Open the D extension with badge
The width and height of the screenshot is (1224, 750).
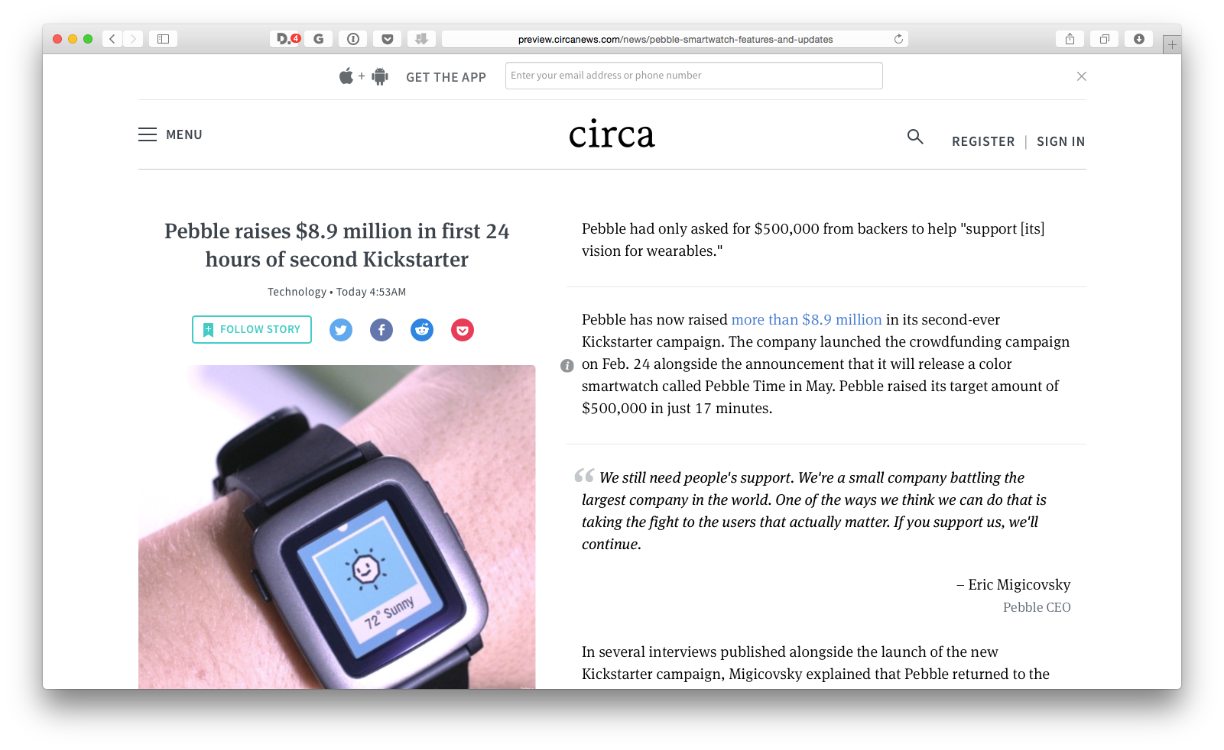pyautogui.click(x=287, y=39)
